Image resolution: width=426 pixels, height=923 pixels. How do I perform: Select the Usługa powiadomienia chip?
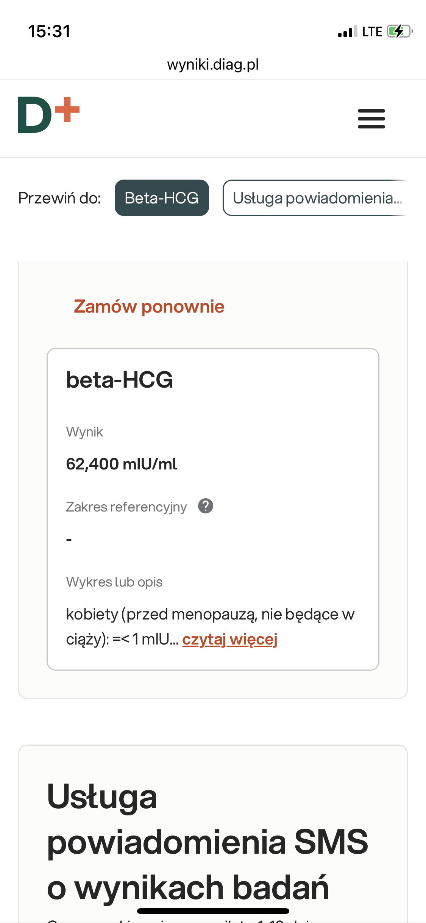pyautogui.click(x=315, y=198)
